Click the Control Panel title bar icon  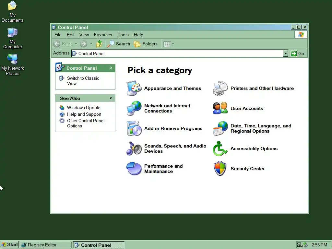tap(54, 27)
